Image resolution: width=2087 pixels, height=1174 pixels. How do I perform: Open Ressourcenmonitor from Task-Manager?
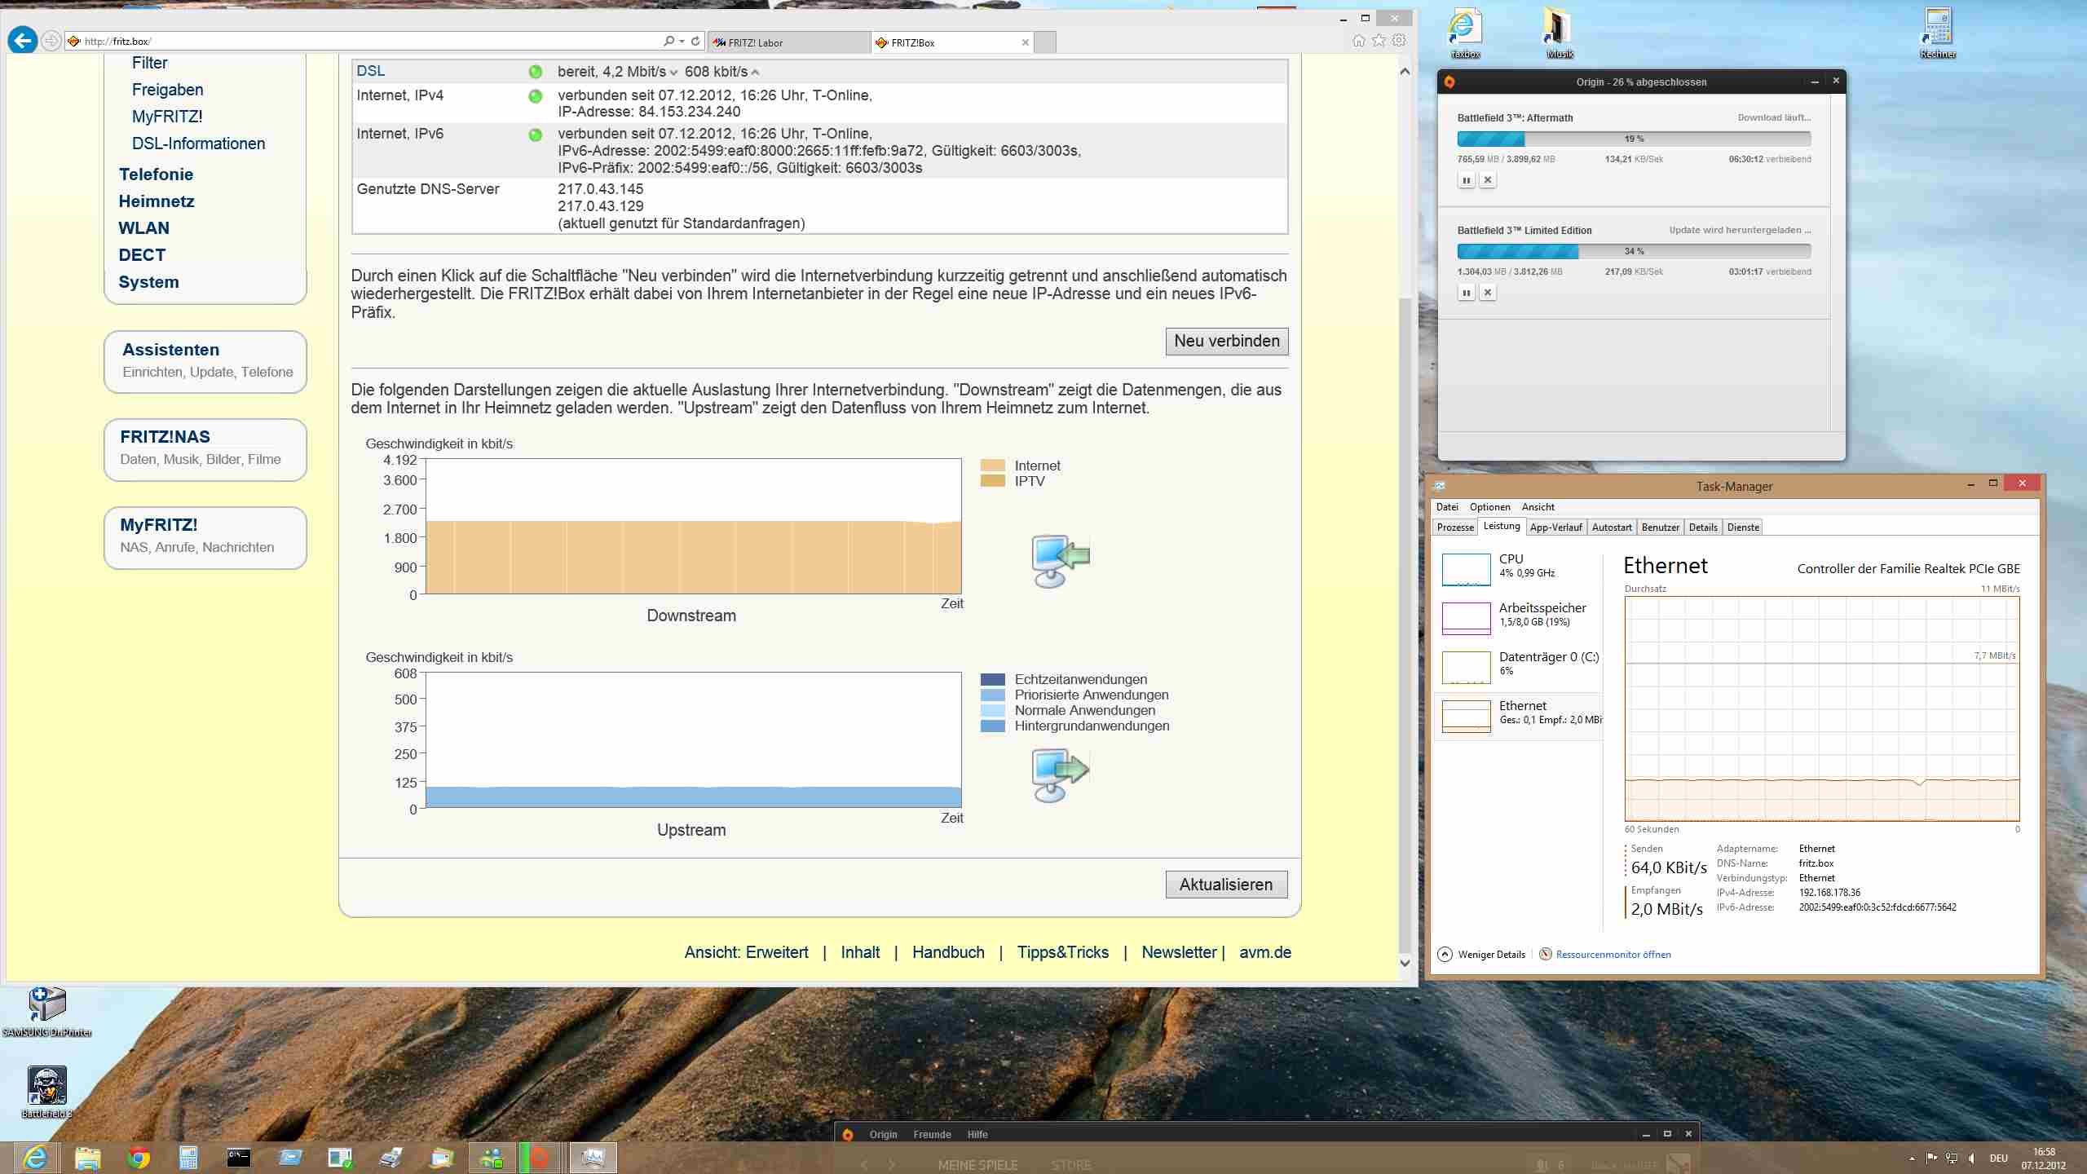pos(1613,954)
